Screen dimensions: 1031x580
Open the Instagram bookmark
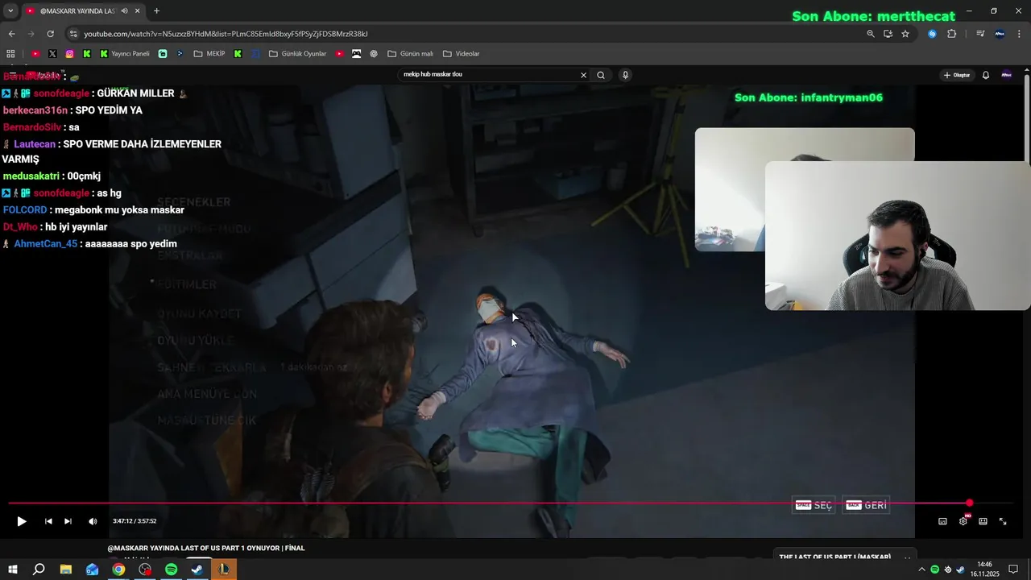tap(70, 54)
